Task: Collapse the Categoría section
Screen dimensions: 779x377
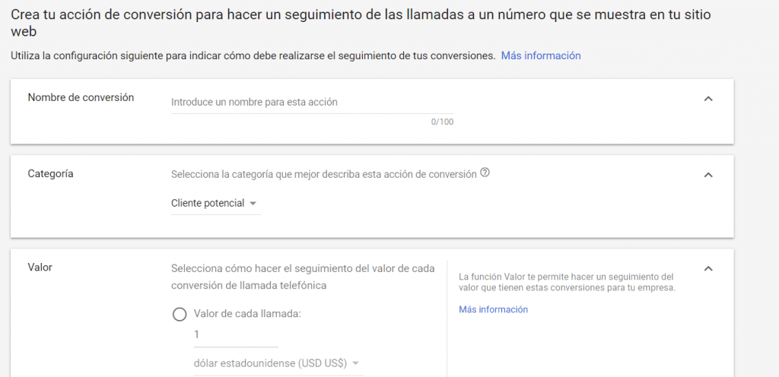Action: [708, 175]
